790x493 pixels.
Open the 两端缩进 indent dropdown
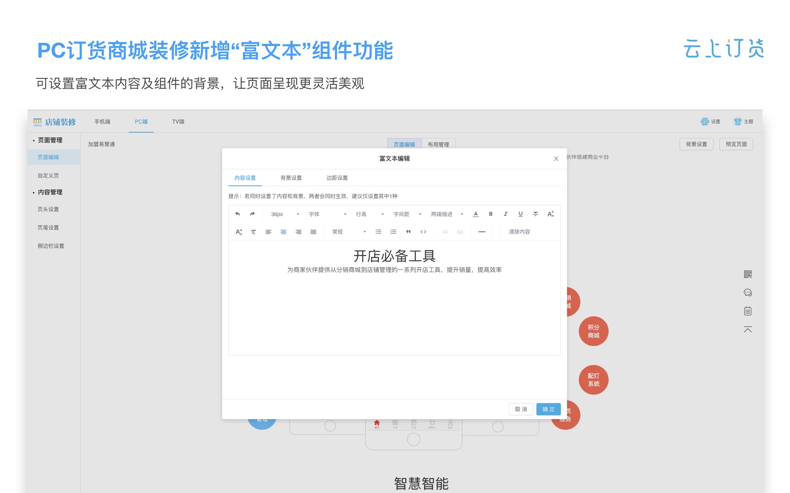pos(447,214)
